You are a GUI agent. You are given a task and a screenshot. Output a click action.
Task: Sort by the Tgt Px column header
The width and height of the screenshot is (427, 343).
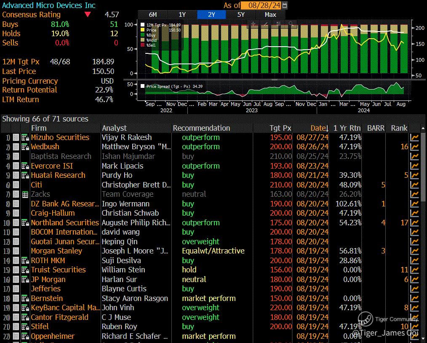[x=280, y=128]
